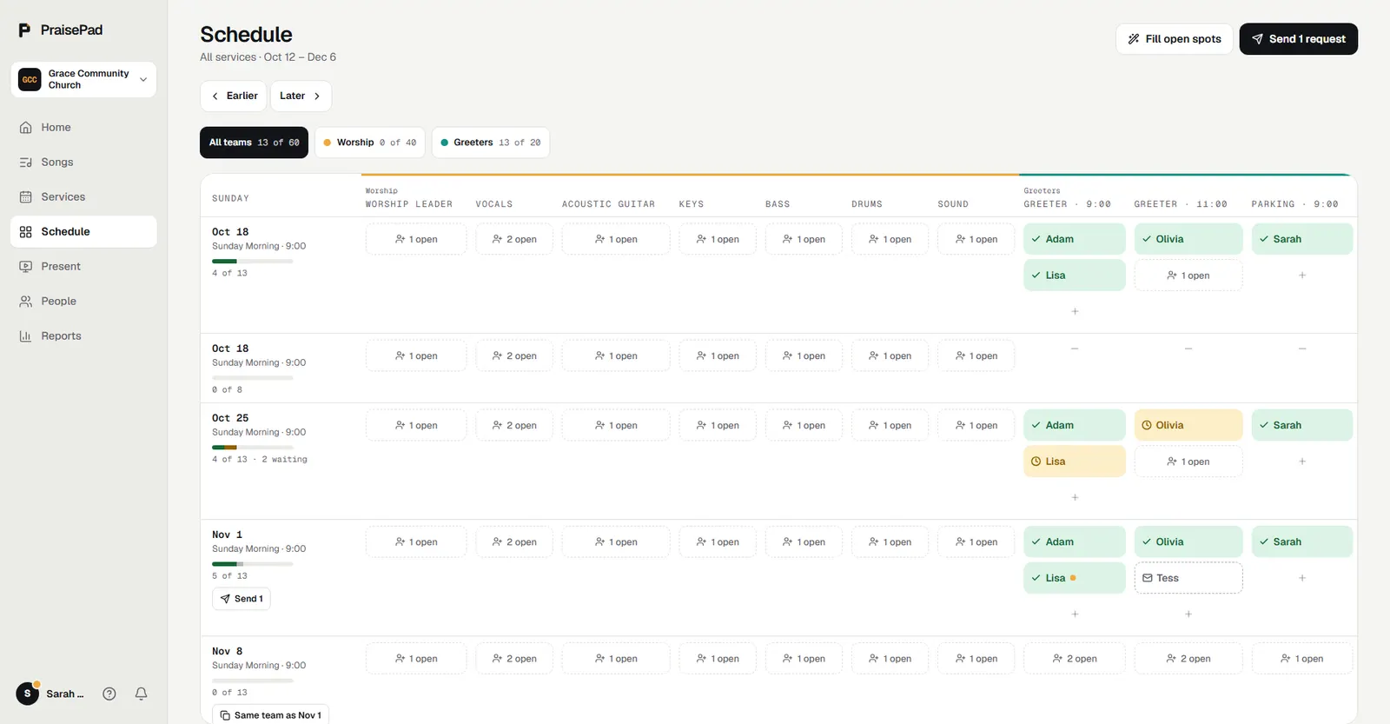Open the Songs sidebar icon

pyautogui.click(x=26, y=163)
